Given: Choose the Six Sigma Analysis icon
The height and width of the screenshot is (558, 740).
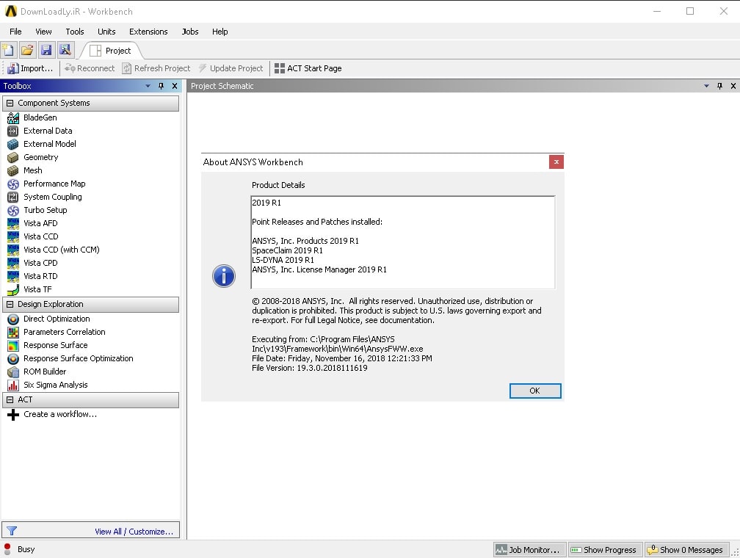Looking at the screenshot, I should click(x=12, y=385).
